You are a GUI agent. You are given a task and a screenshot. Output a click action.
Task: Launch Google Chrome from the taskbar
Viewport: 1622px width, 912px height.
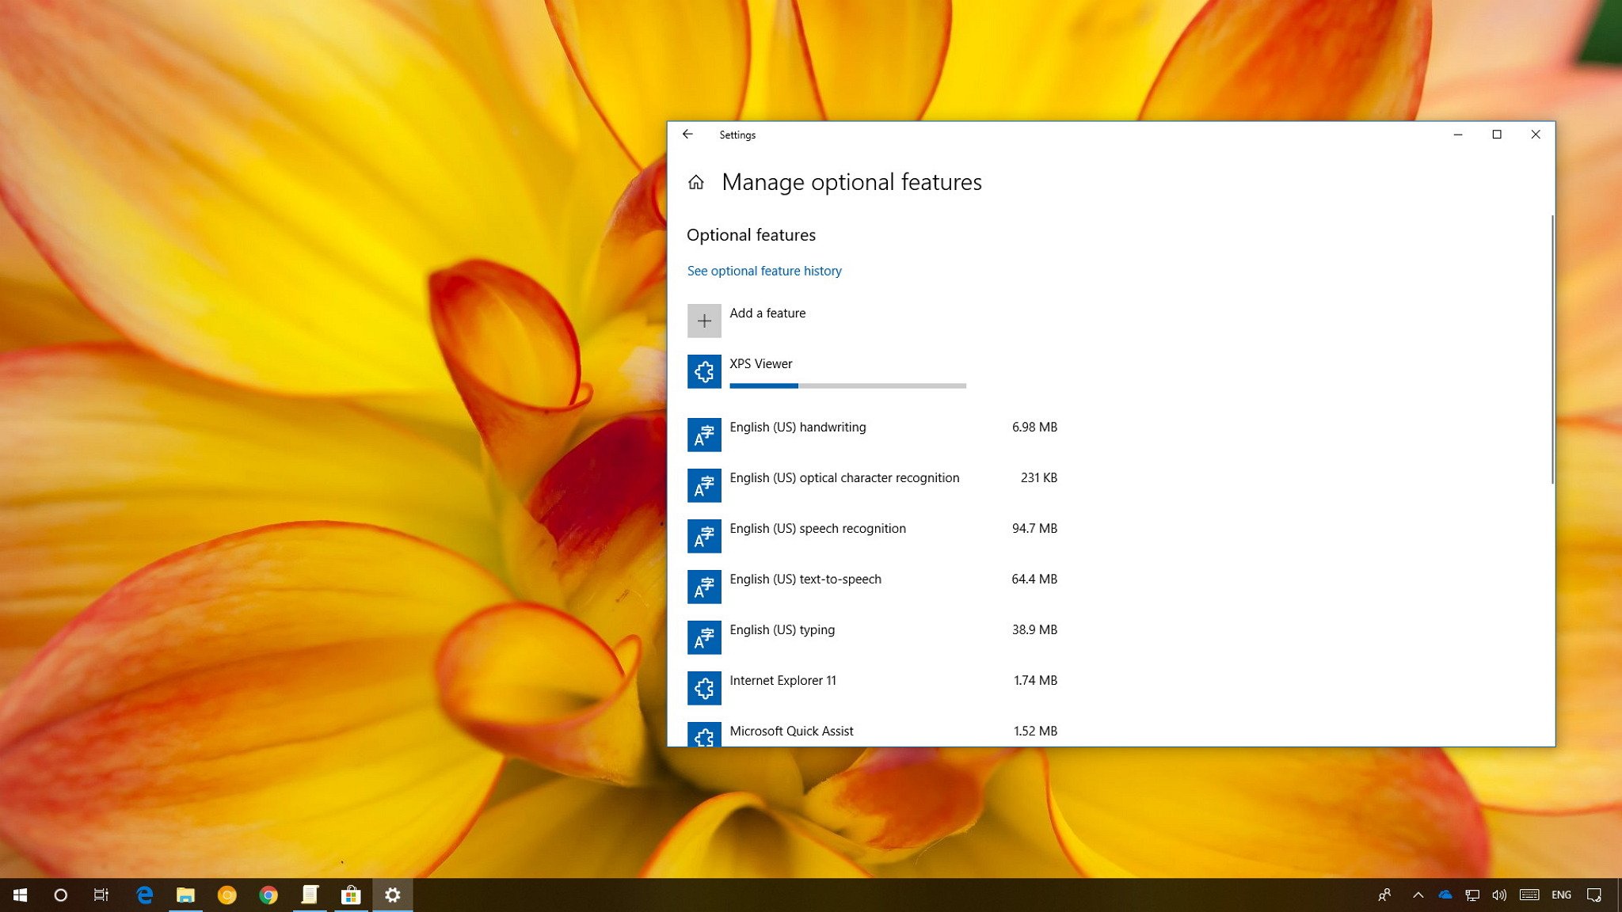tap(268, 895)
